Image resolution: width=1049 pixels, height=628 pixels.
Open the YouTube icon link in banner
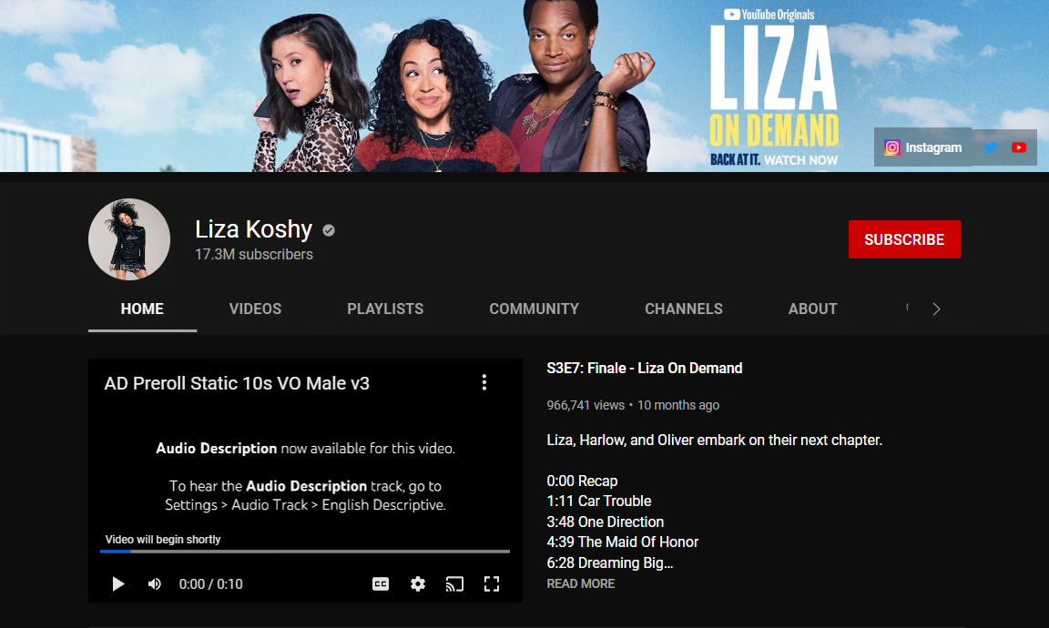(x=1019, y=147)
